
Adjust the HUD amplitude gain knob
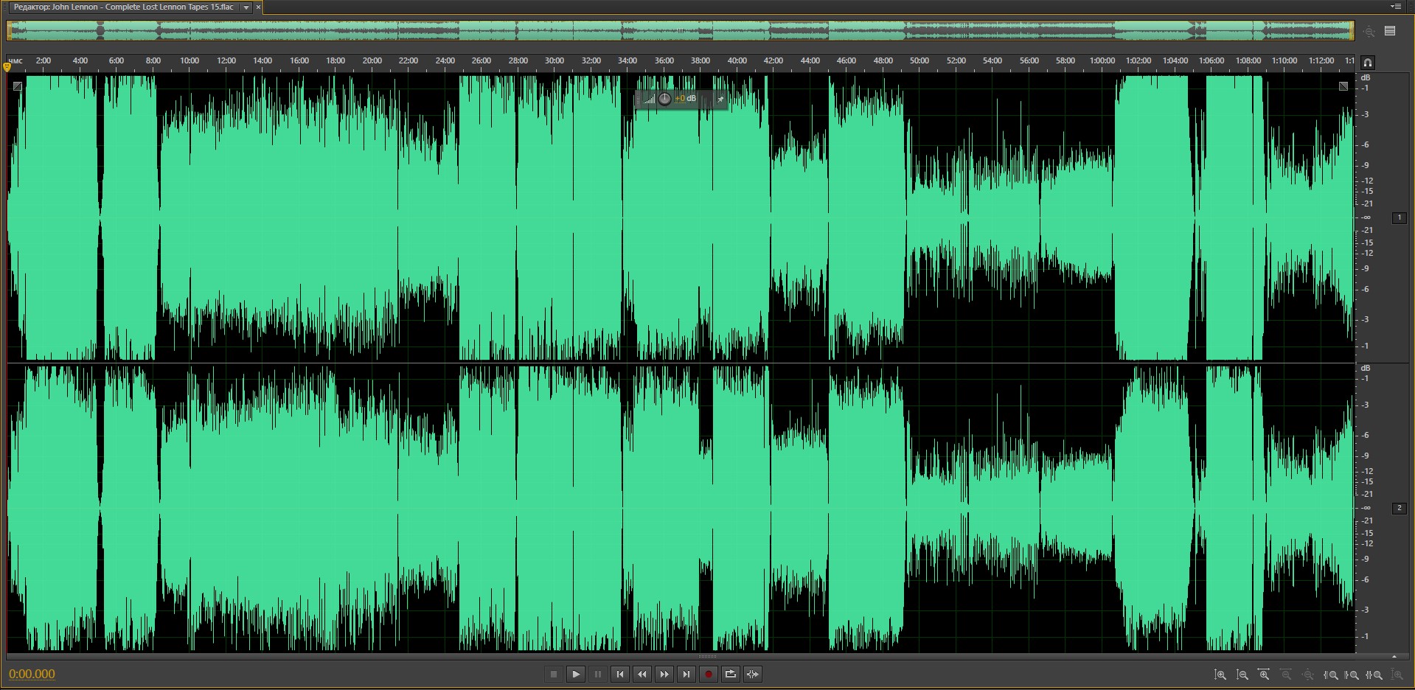(x=664, y=99)
